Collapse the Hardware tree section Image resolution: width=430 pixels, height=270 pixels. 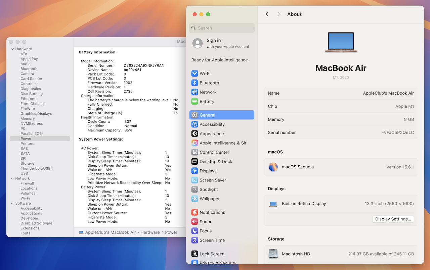[12, 49]
